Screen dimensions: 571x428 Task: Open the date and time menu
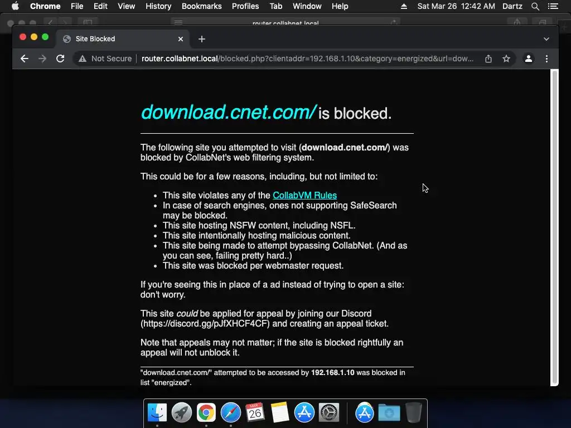point(456,6)
